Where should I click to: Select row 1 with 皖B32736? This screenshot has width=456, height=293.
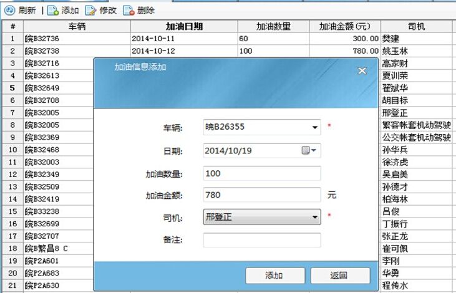(77, 39)
